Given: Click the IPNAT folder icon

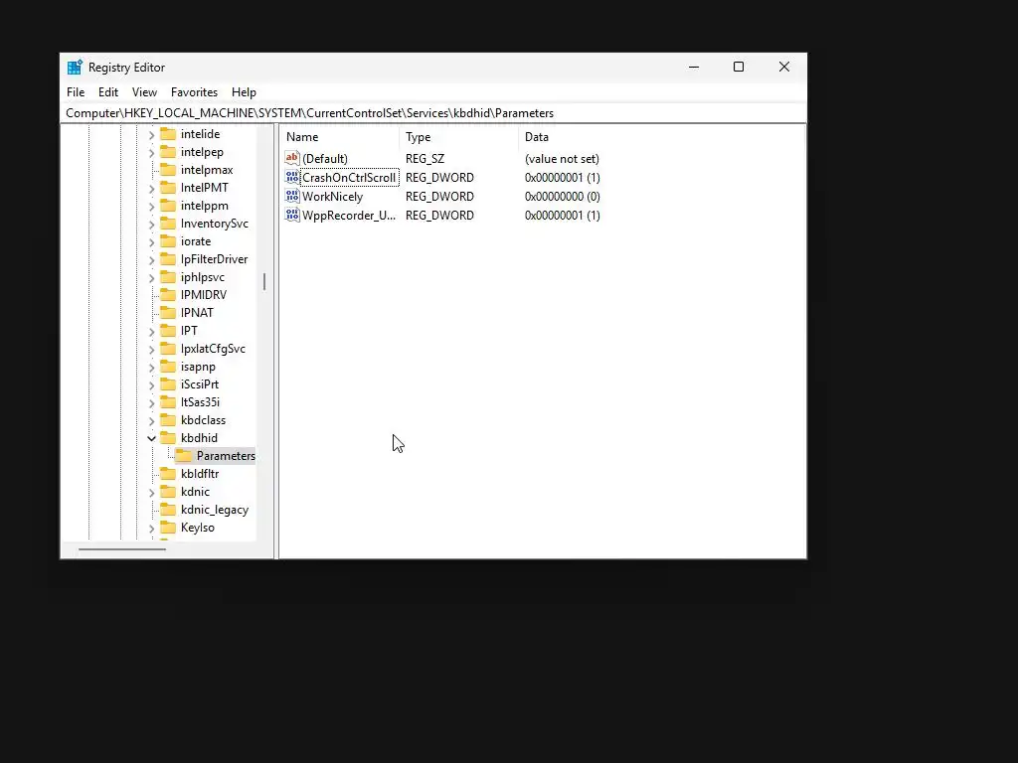Looking at the screenshot, I should pyautogui.click(x=168, y=313).
